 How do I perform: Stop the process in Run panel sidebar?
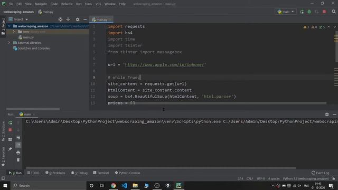tap(10, 130)
